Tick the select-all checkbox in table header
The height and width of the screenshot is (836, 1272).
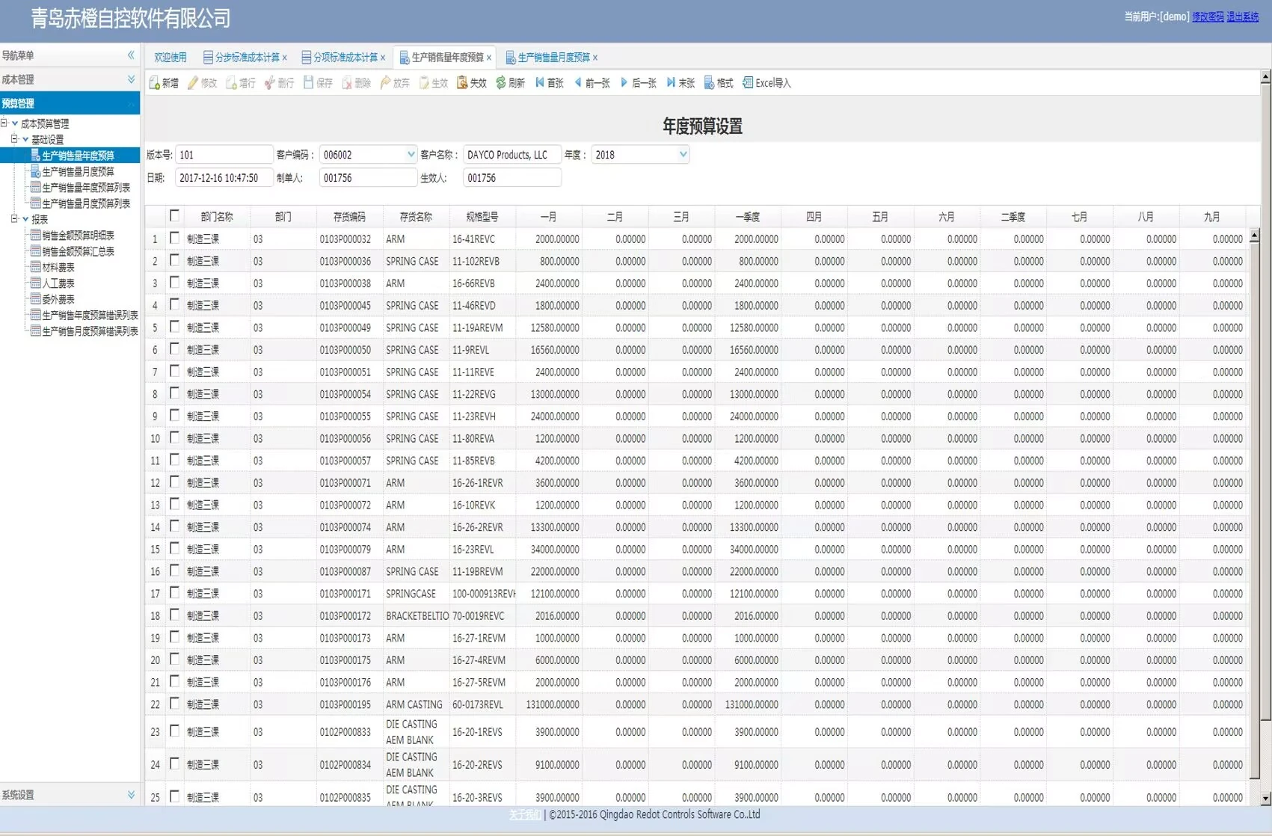(174, 216)
